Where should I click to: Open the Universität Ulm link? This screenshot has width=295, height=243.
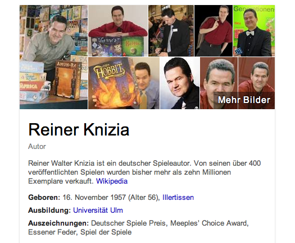pos(98,211)
